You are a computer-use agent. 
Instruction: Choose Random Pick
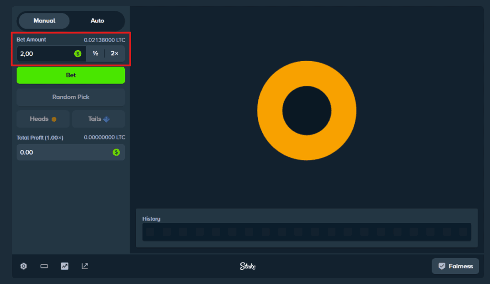tap(71, 97)
